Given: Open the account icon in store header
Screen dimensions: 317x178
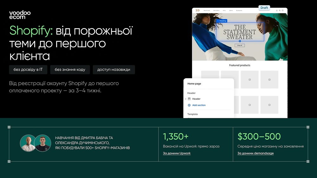Looking at the screenshot, I should tap(276, 10).
